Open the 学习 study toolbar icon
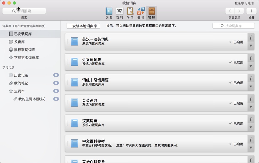 (x=130, y=13)
